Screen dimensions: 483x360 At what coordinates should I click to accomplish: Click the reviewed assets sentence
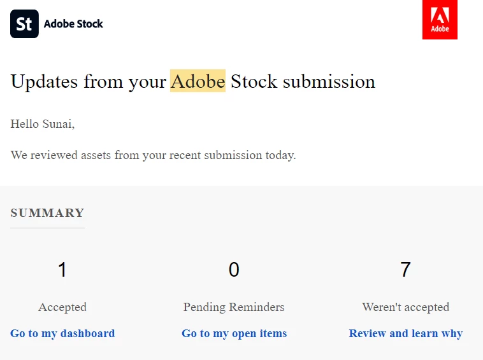[x=153, y=155]
